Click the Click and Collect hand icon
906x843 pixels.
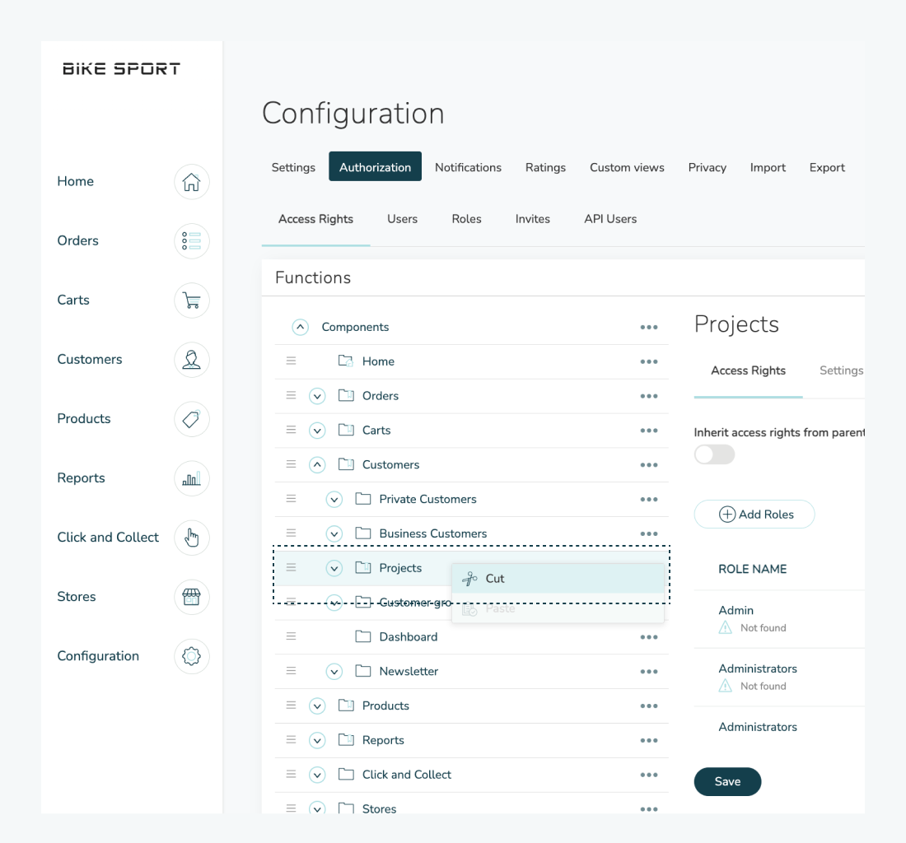191,538
